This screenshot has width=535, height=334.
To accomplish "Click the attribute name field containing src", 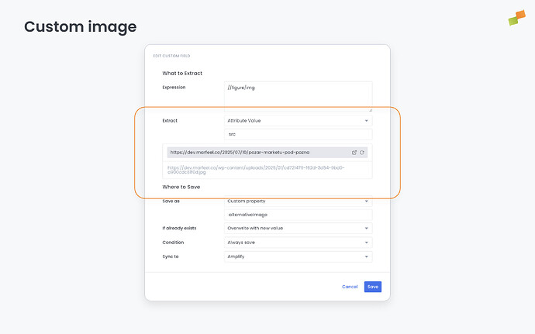I will [x=298, y=134].
